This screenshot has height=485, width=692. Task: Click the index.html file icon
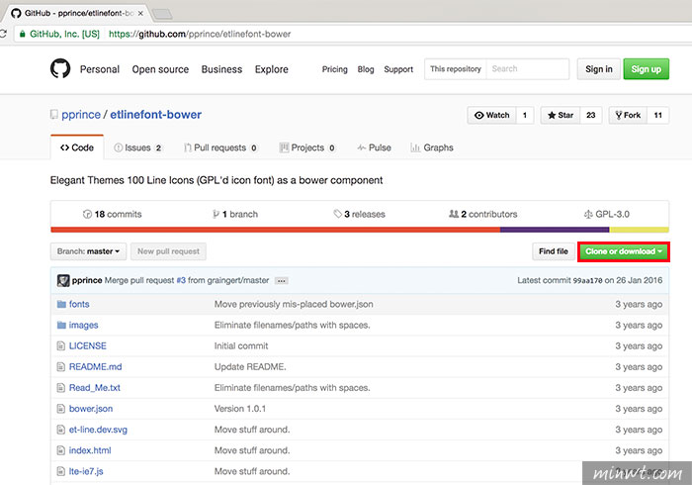61,450
